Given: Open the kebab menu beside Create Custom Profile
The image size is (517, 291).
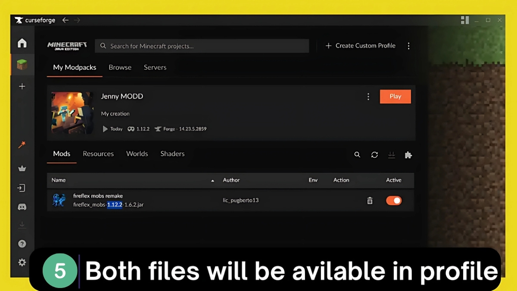Looking at the screenshot, I should tap(408, 46).
